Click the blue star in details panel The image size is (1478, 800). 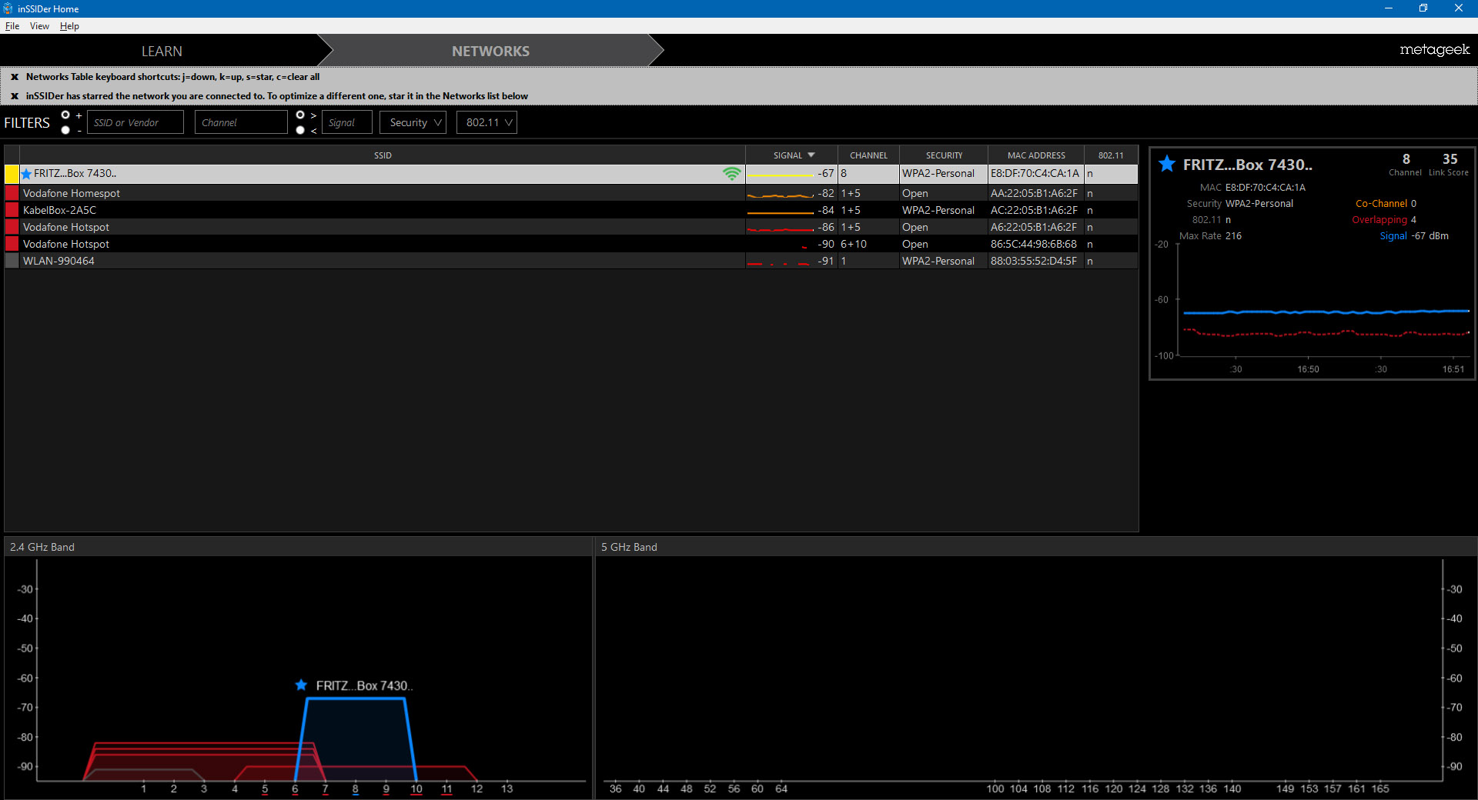point(1167,164)
